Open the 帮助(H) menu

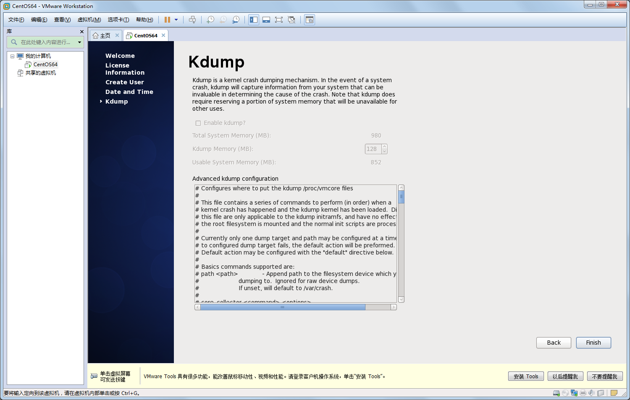click(144, 20)
